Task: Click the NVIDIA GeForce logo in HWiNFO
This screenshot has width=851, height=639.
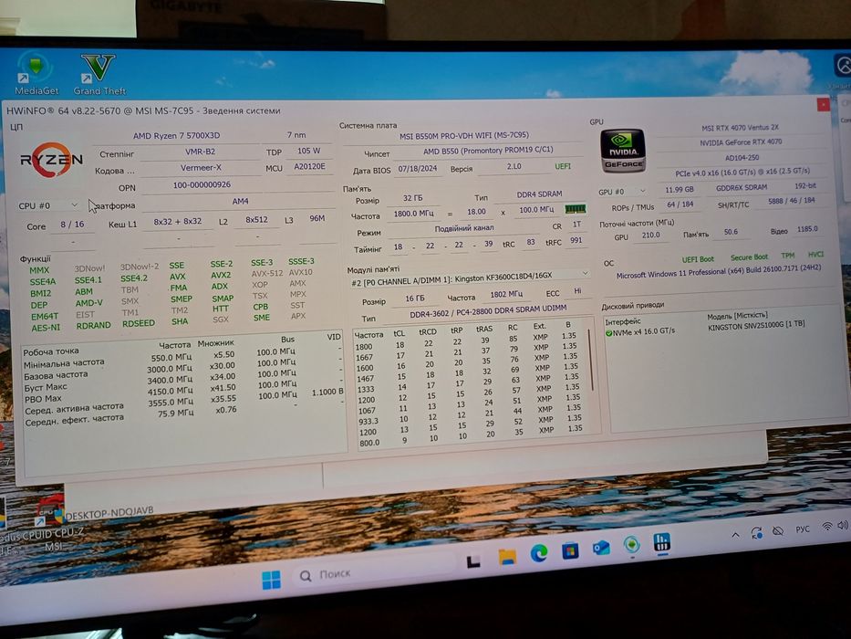Action: coord(623,151)
